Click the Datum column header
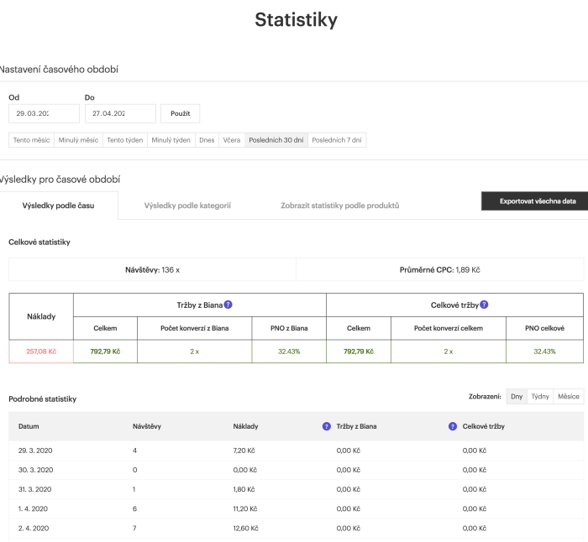This screenshot has width=588, height=542. point(29,426)
